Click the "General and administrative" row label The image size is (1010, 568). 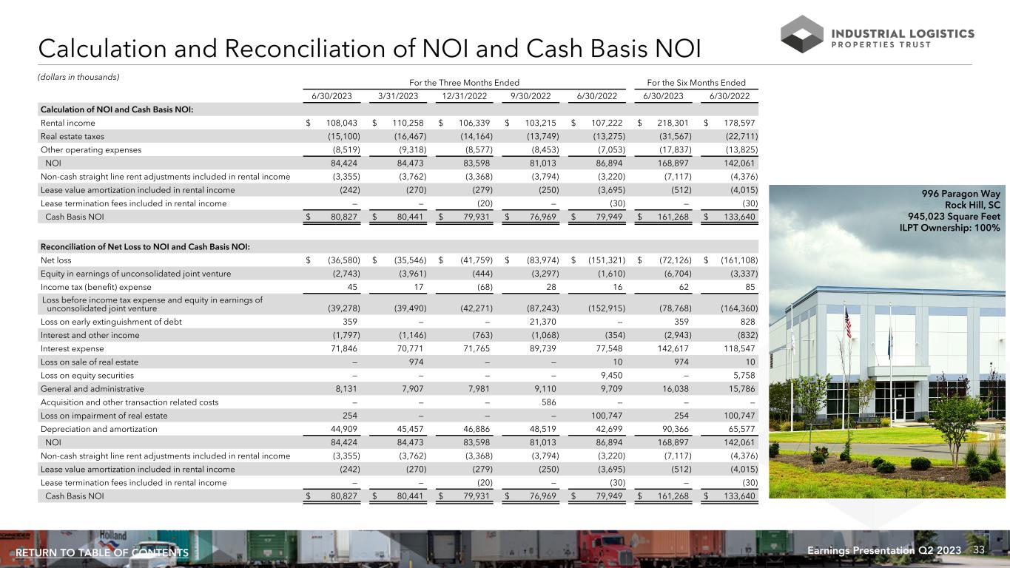92,388
